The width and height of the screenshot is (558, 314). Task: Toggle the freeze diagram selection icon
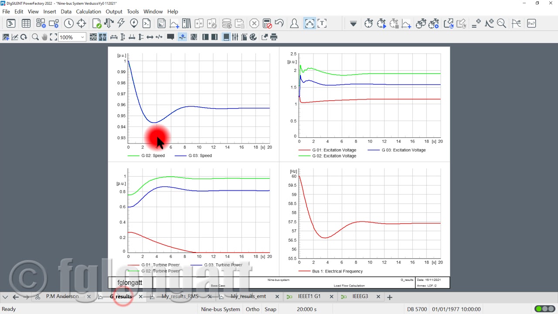(310, 24)
